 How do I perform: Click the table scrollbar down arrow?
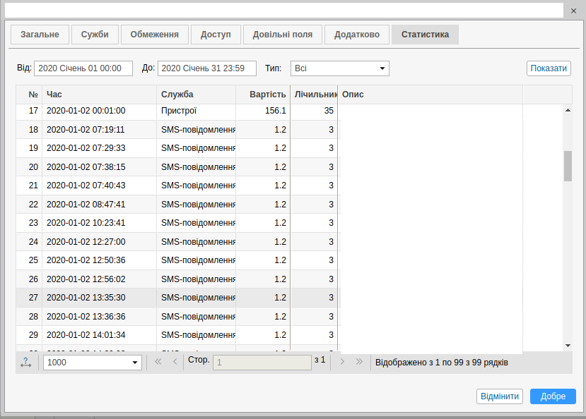click(x=568, y=345)
